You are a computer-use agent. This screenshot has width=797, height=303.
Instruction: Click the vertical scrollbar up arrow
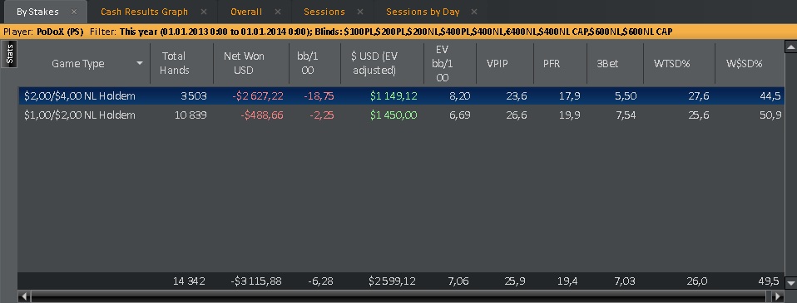790,47
